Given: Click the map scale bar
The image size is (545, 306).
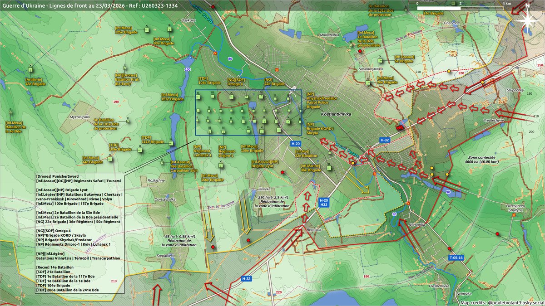Looking at the screenshot, I should tap(460, 8).
